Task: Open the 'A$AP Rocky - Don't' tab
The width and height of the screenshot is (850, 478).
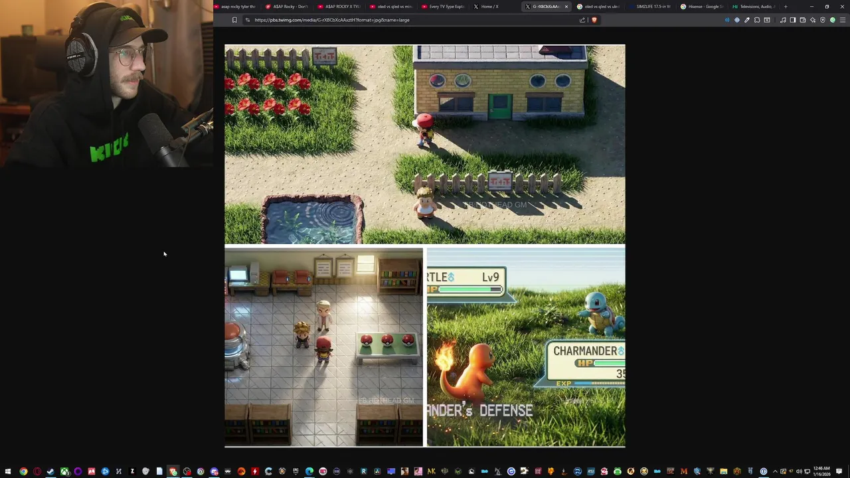Action: (x=287, y=7)
